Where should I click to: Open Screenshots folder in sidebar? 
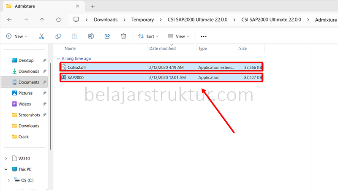tap(29, 115)
